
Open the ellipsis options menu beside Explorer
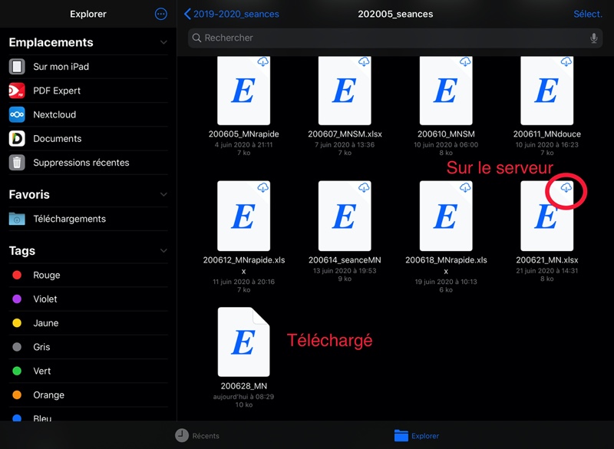pyautogui.click(x=160, y=14)
